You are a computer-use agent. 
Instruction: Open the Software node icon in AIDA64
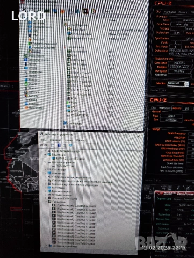[26, 92]
